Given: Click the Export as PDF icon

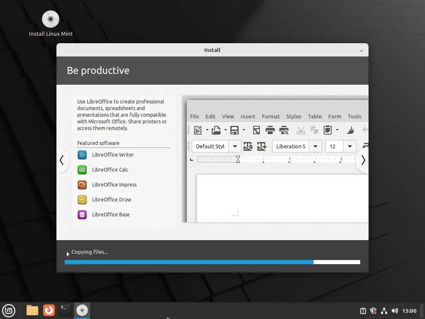Looking at the screenshot, I should coord(256,130).
